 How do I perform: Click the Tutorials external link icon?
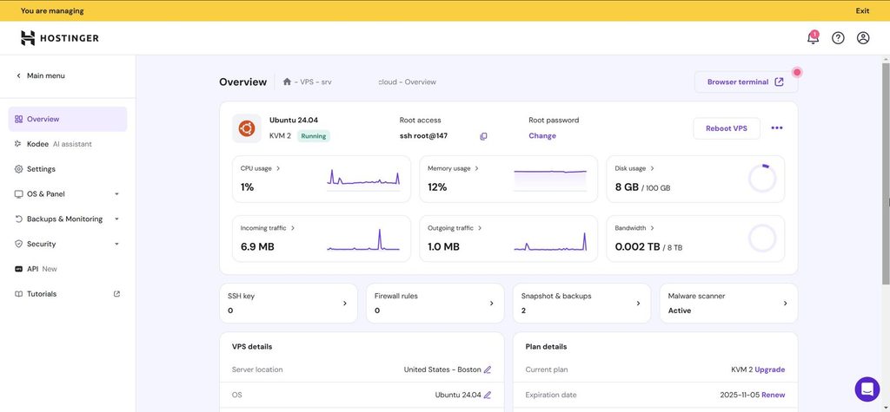coord(117,293)
